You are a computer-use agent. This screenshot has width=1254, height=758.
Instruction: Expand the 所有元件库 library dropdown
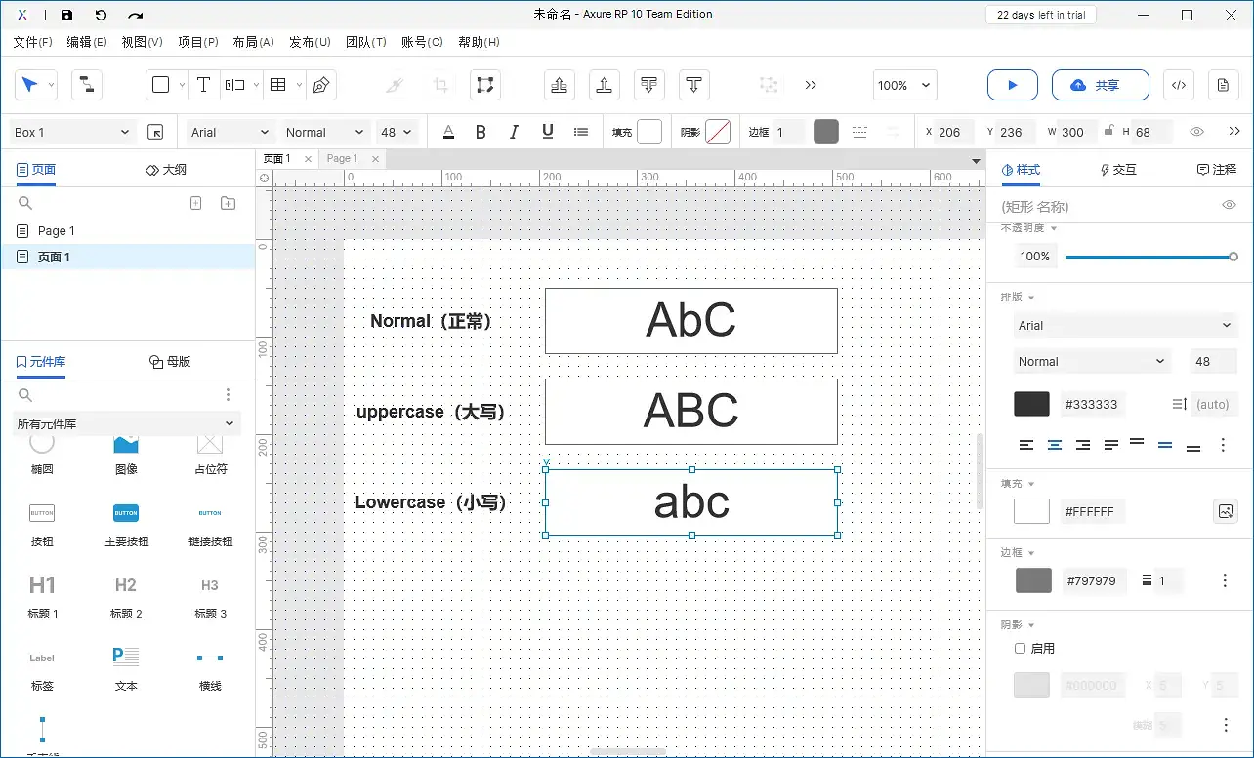(127, 423)
